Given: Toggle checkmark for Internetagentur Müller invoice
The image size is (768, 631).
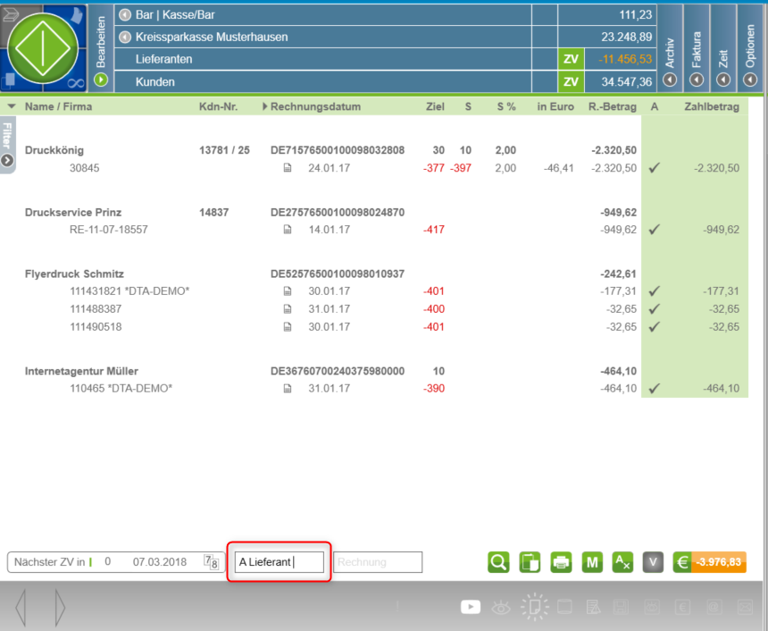Looking at the screenshot, I should pos(655,388).
